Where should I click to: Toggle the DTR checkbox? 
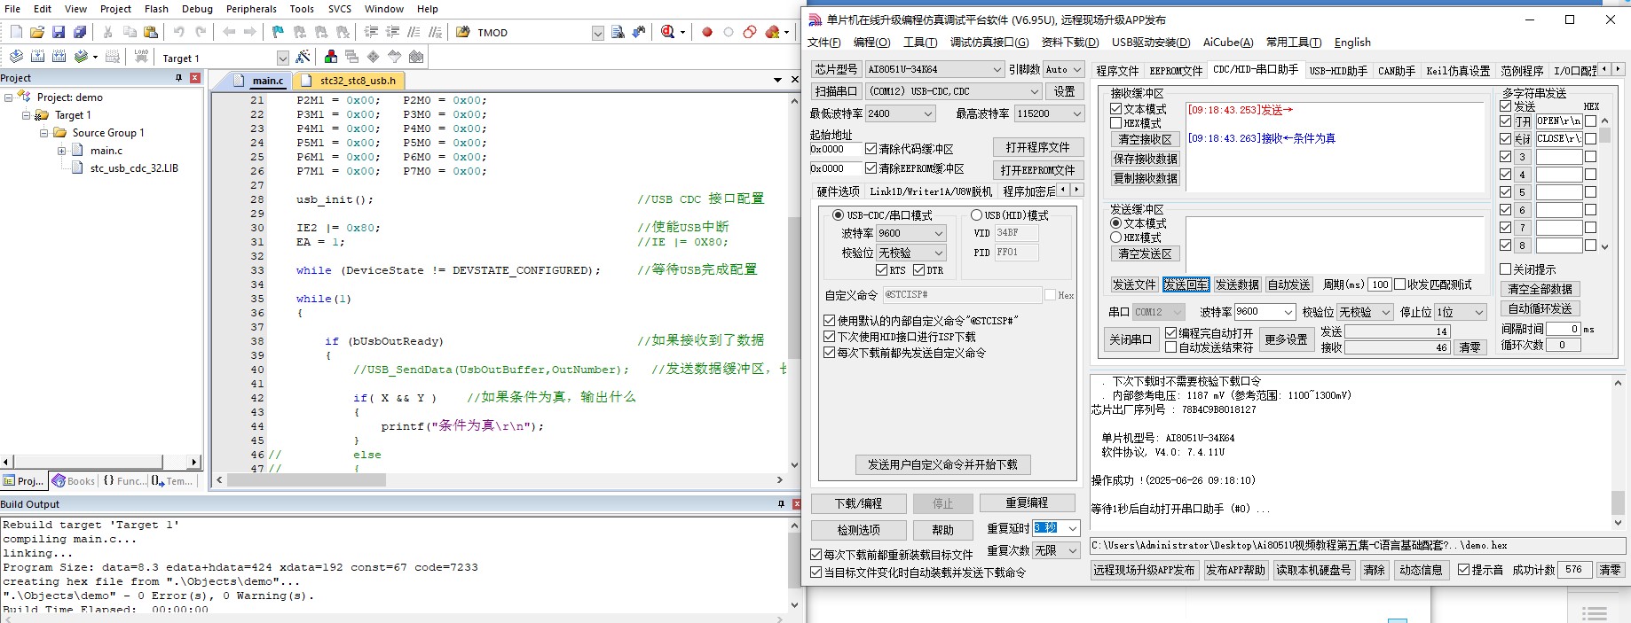pyautogui.click(x=918, y=270)
